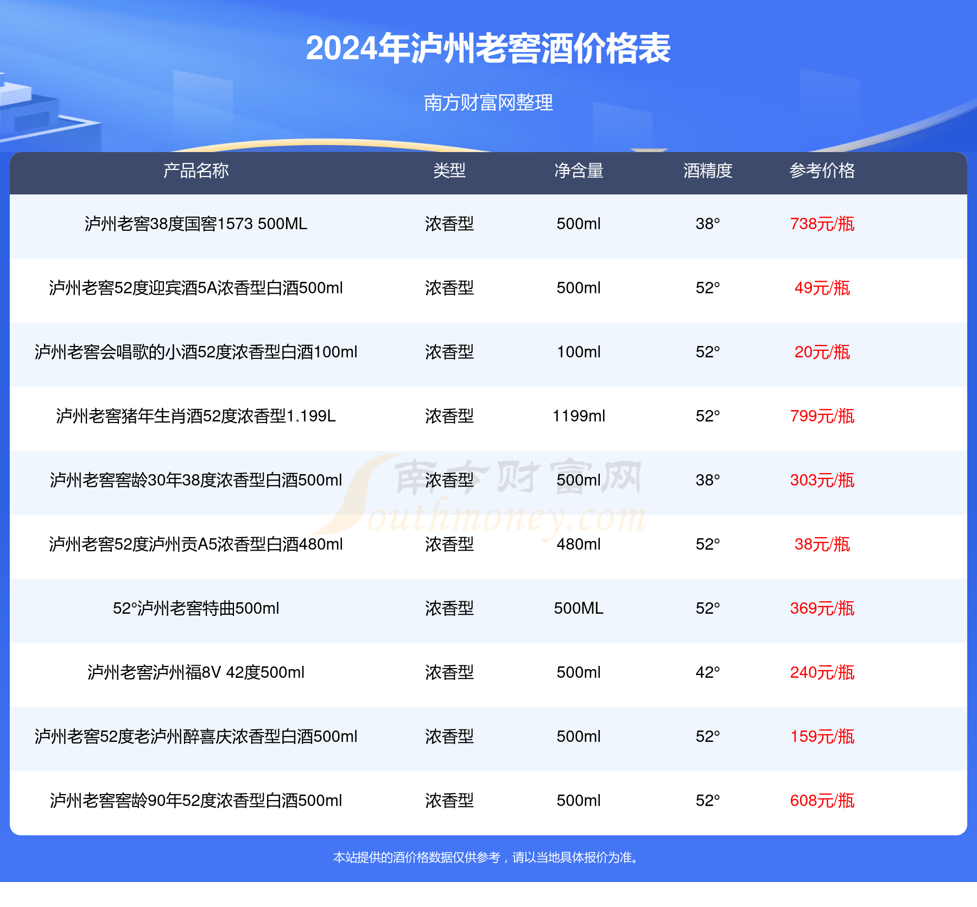The height and width of the screenshot is (907, 977).
Task: Select product 泸州老窖窖龄90年52度浓香型白酒500ml
Action: 196,801
